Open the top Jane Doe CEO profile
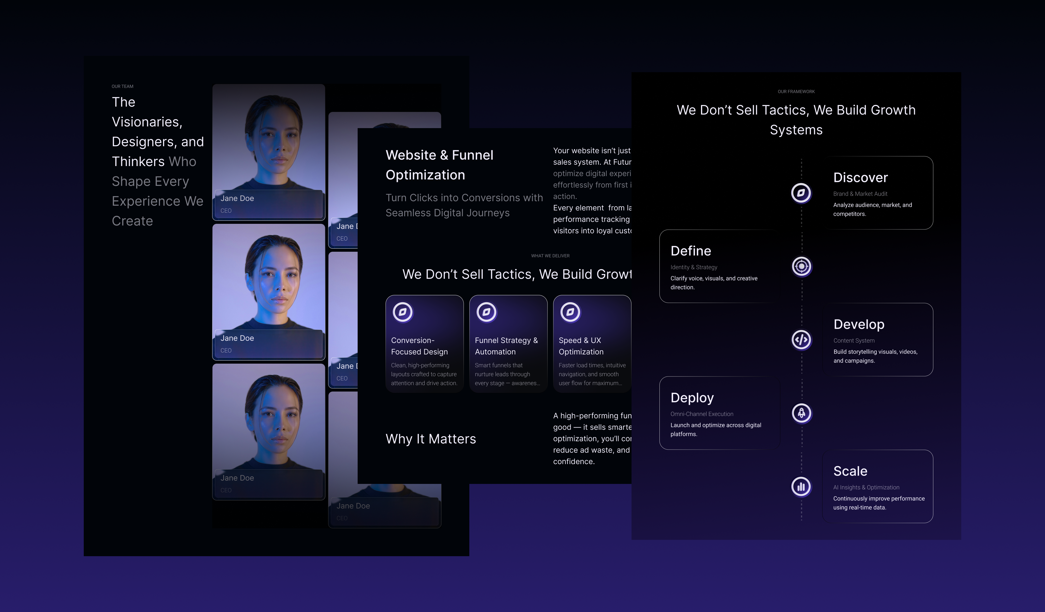Viewport: 1045px width, 612px height. click(268, 153)
